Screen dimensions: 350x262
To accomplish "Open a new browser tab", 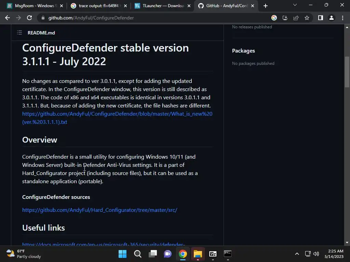I will [x=265, y=6].
